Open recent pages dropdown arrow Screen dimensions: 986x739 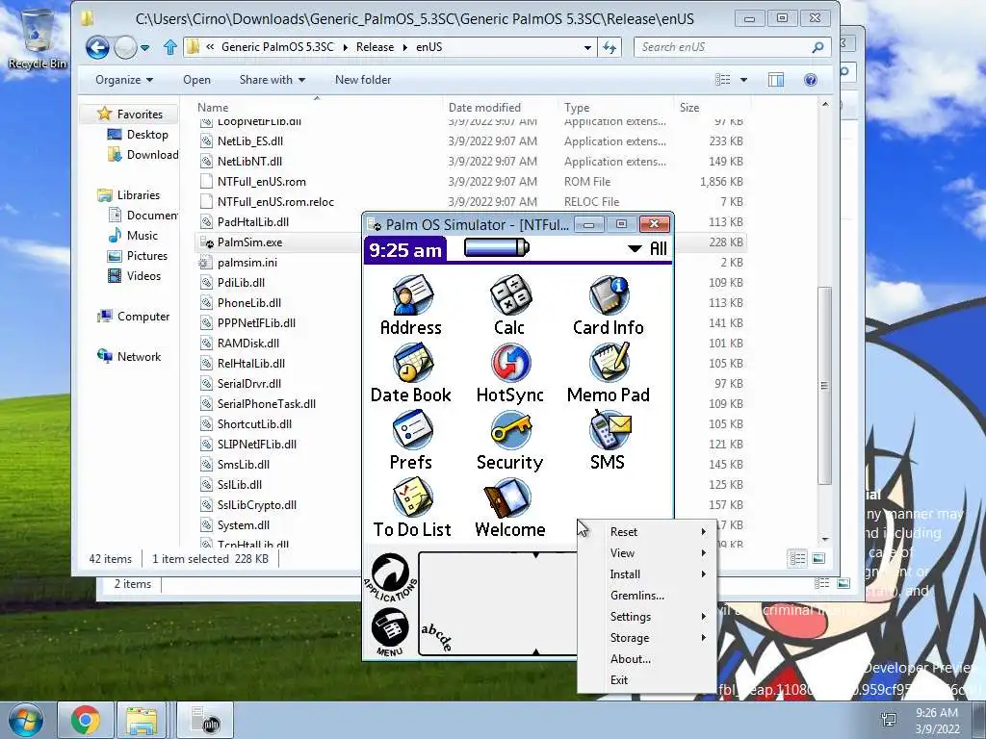click(144, 48)
